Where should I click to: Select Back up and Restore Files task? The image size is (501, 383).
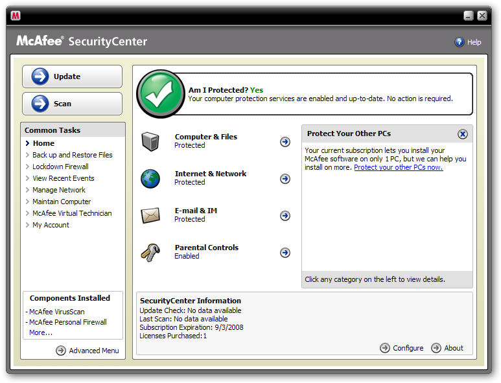72,155
